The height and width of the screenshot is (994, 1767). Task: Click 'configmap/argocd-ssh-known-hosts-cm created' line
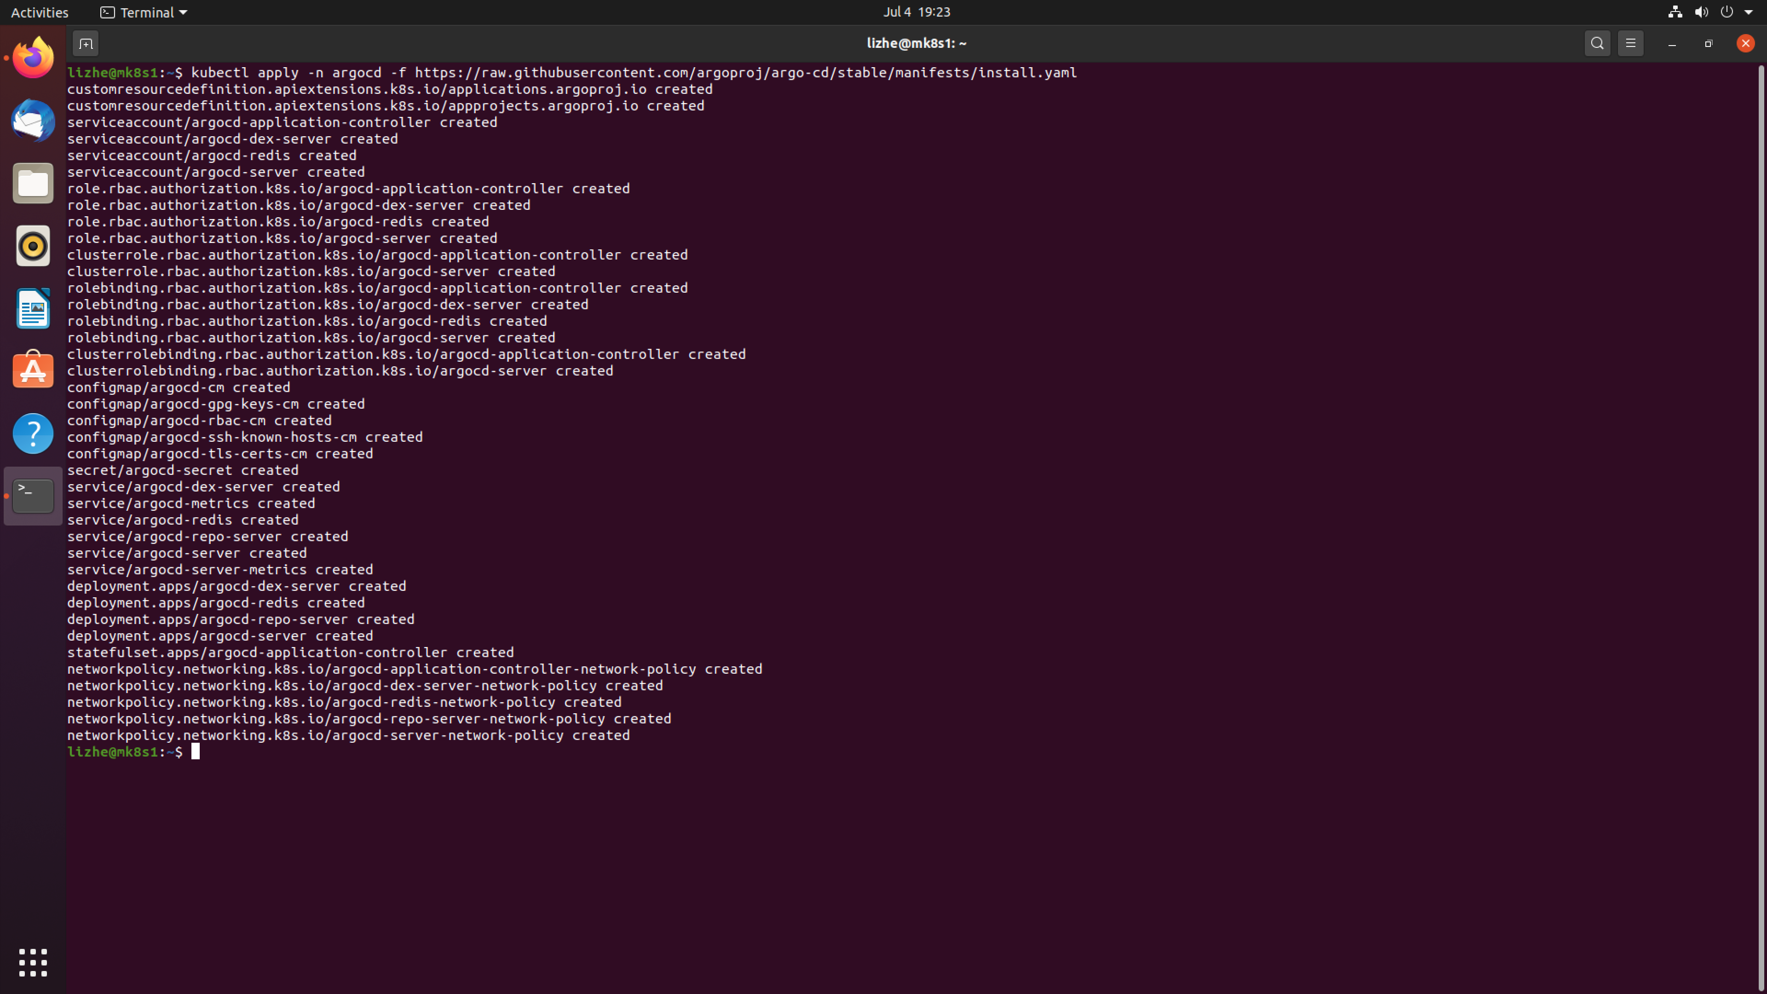pyautogui.click(x=245, y=437)
